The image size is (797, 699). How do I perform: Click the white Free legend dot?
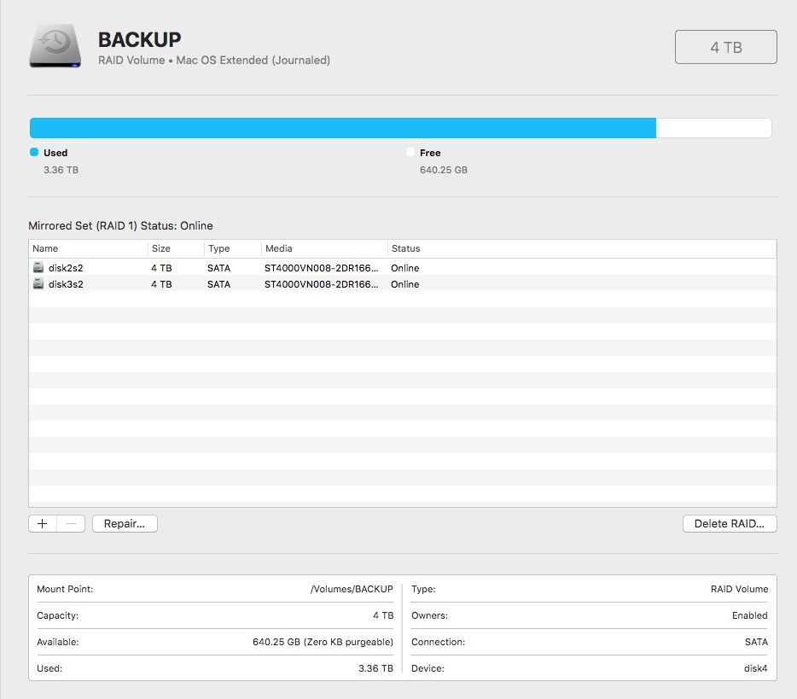(410, 152)
